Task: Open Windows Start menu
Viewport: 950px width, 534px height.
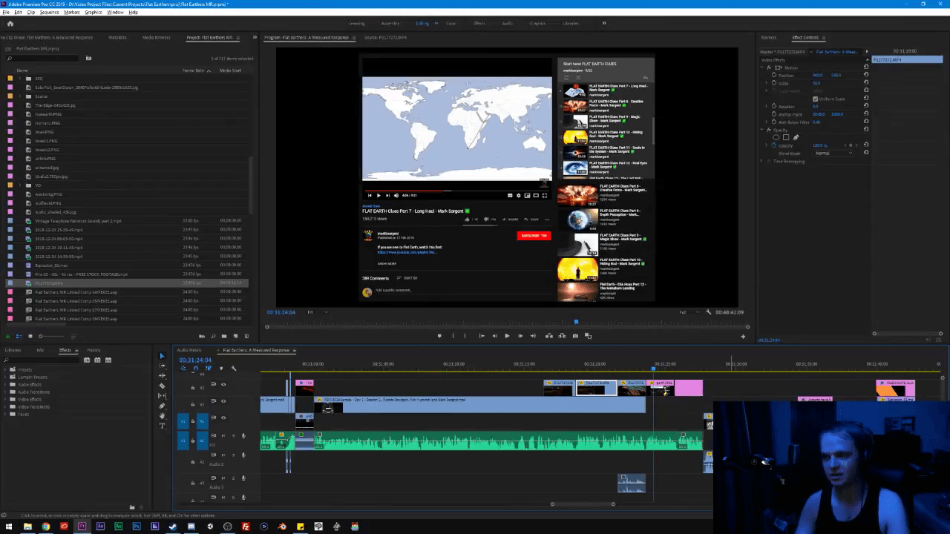Action: click(9, 527)
